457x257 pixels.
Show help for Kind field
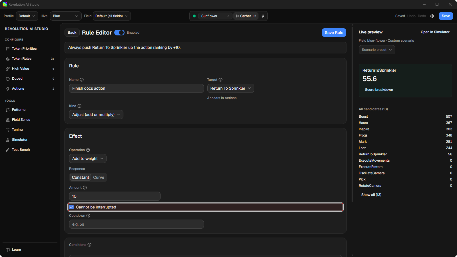click(x=79, y=106)
